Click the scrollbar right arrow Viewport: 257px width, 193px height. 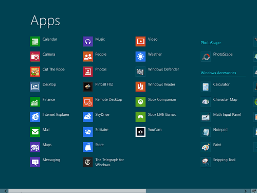[246, 191]
